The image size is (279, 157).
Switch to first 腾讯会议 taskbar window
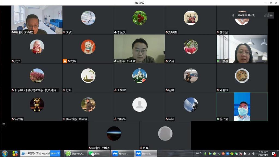point(122,153)
